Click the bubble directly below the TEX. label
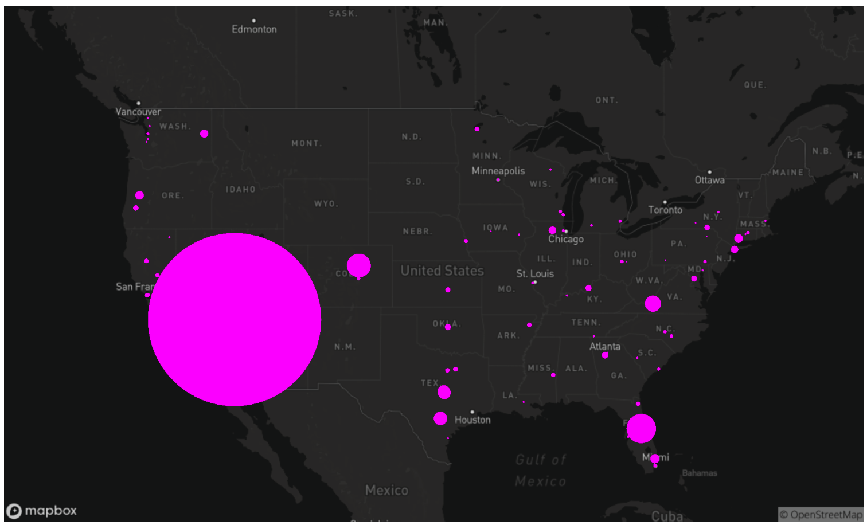 444,392
